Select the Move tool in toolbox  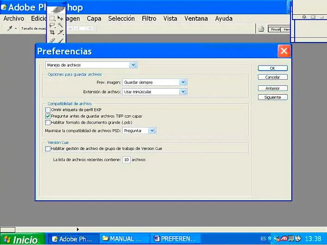(x=60, y=18)
